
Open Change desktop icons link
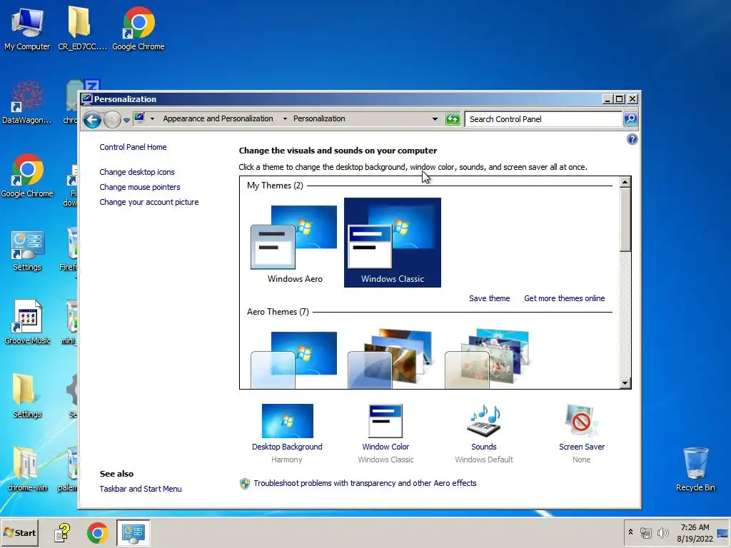click(137, 172)
